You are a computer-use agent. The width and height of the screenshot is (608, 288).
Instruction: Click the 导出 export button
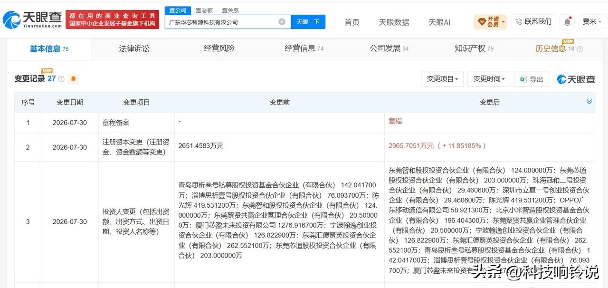(532, 79)
